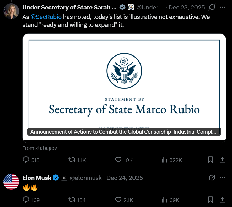Bookmark Elon Musk's reply
The height and width of the screenshot is (207, 232).
coord(210,200)
